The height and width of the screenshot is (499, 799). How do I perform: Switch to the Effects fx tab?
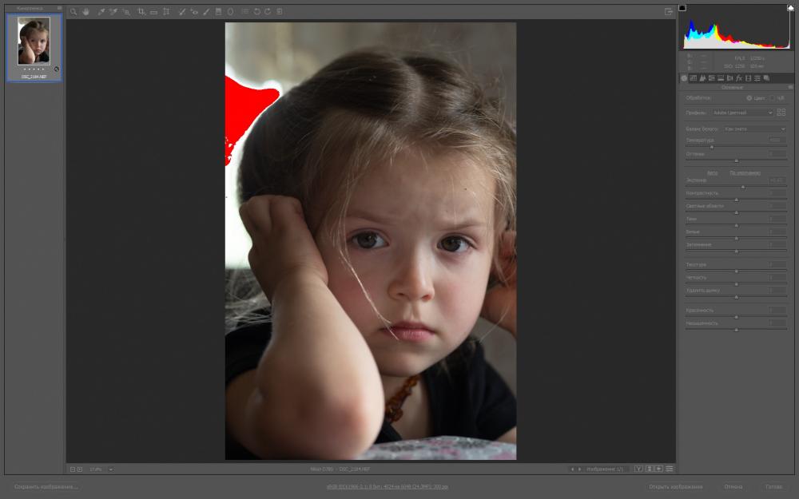click(x=739, y=78)
